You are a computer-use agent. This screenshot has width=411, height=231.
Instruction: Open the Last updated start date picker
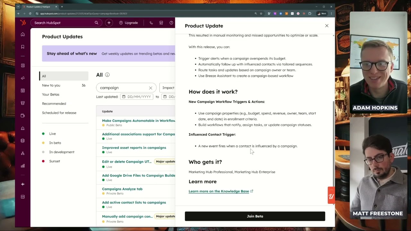pos(136,97)
